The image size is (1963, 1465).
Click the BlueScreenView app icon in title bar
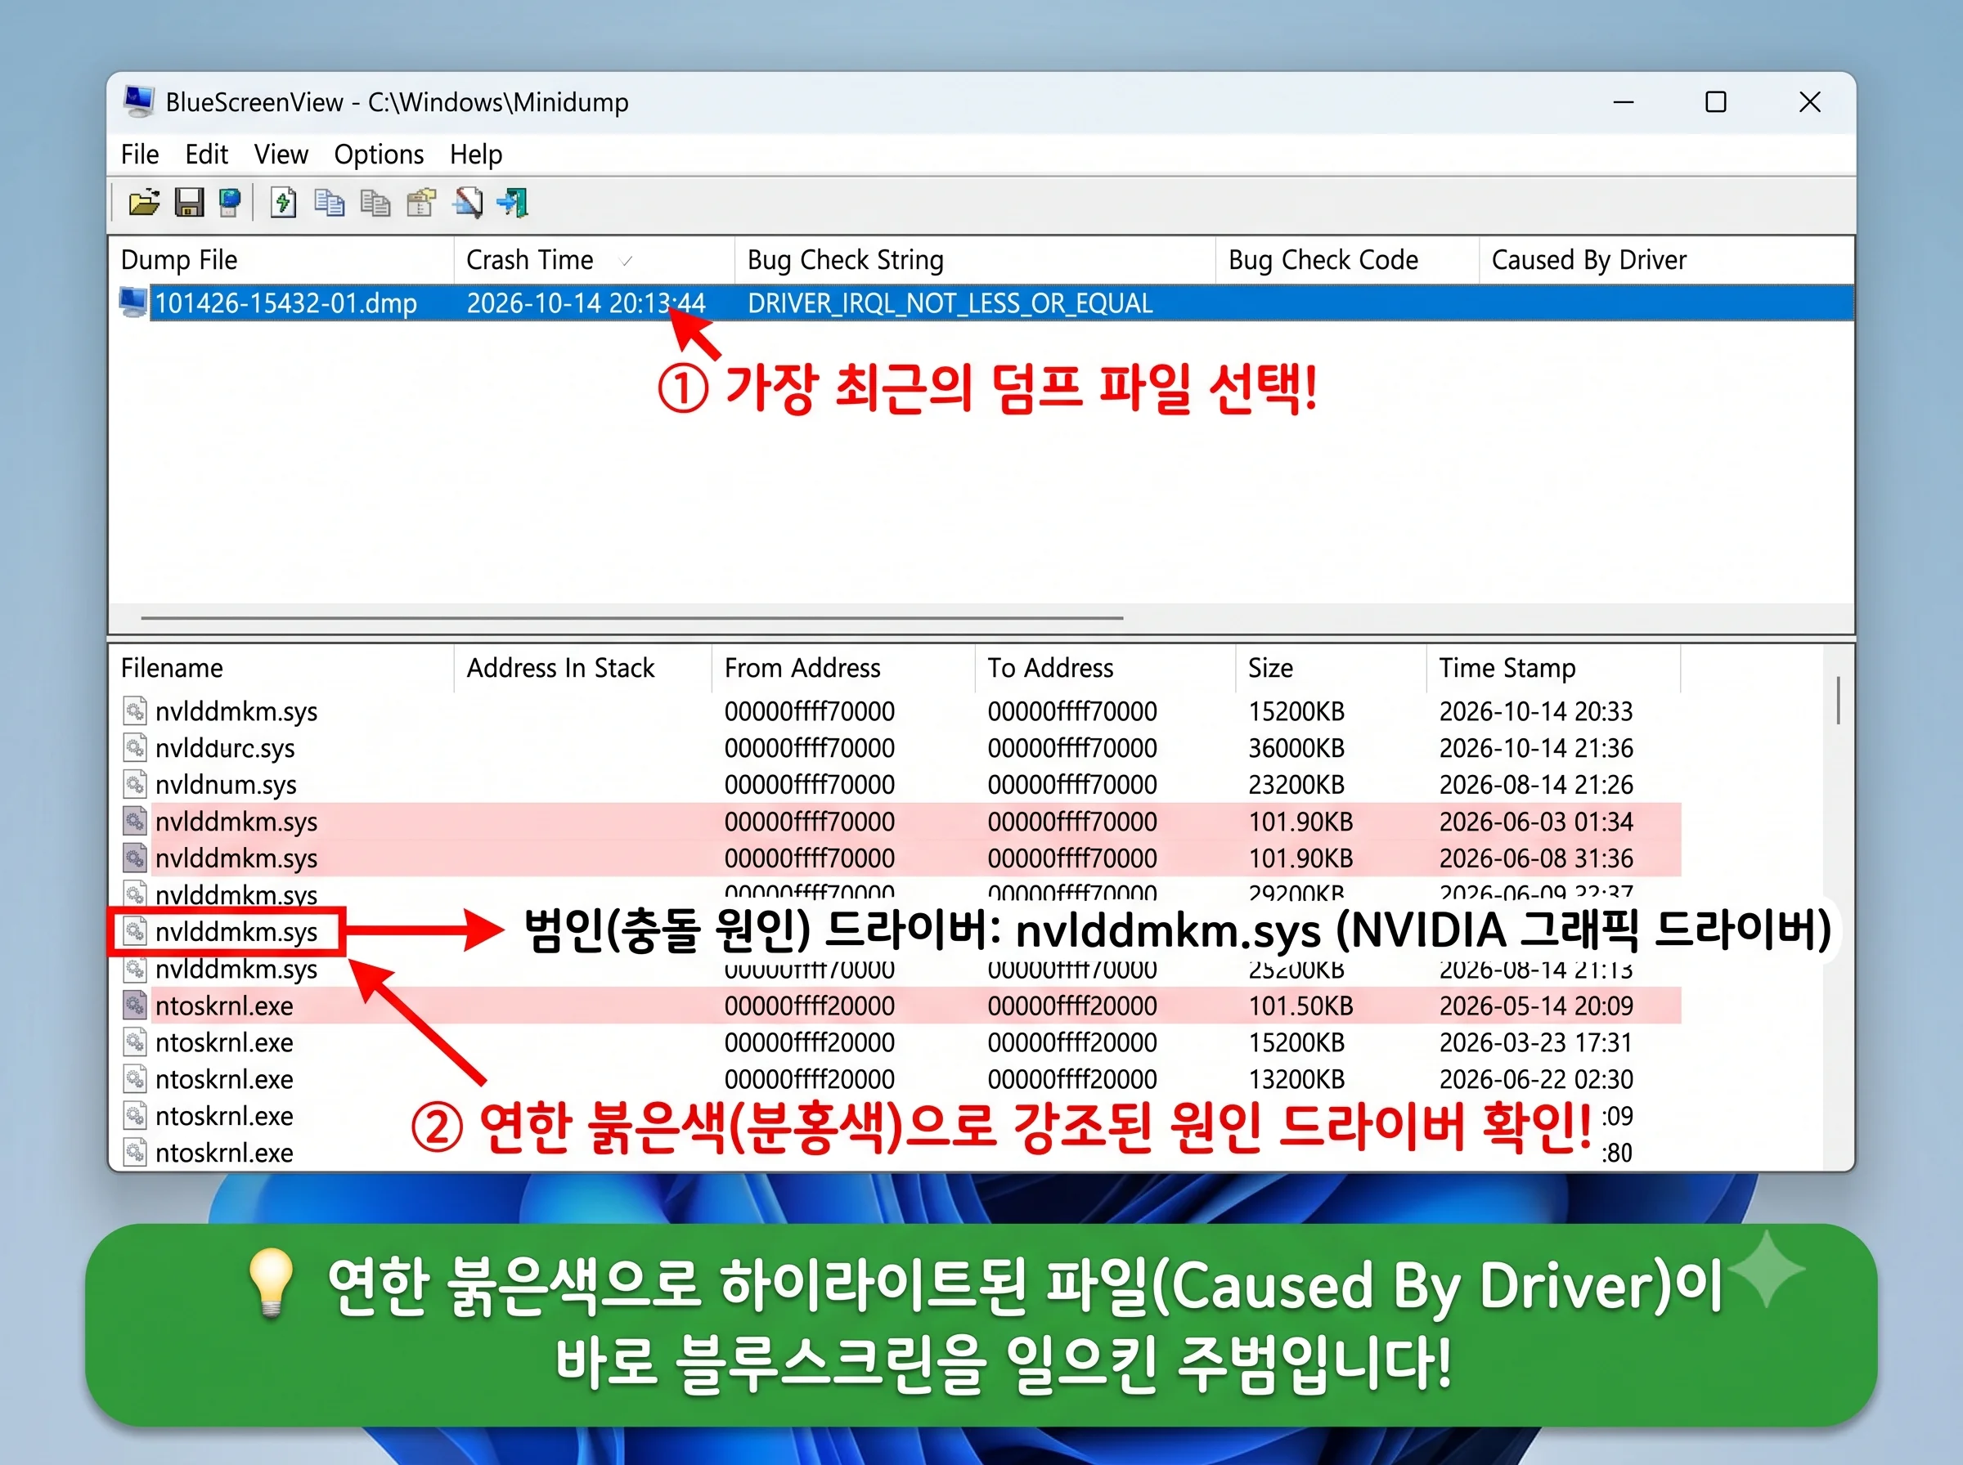coord(138,101)
